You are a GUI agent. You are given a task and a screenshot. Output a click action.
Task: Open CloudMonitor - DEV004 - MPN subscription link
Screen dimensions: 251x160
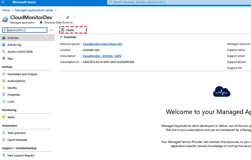point(102,56)
